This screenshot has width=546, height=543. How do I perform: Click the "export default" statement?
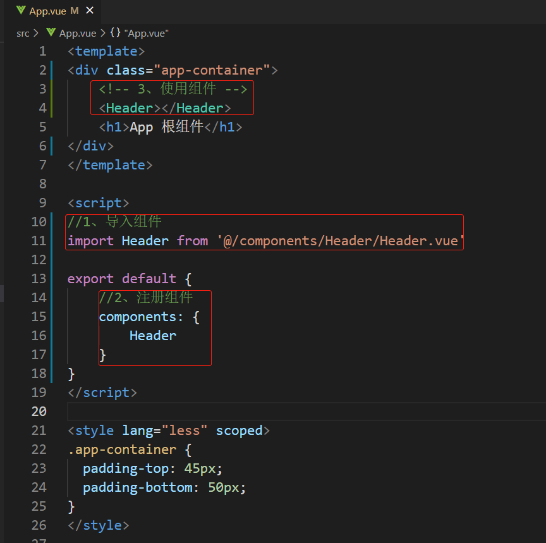122,279
